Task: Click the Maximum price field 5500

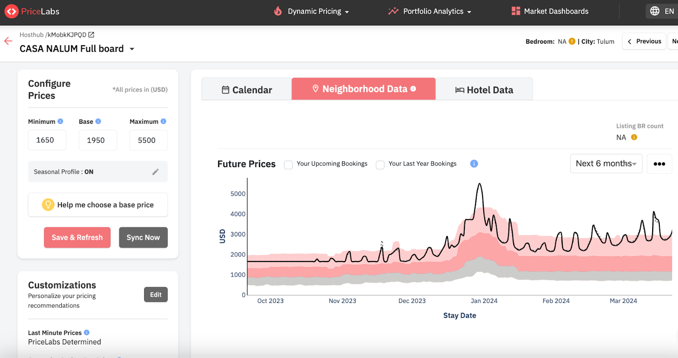Action: 149,140
